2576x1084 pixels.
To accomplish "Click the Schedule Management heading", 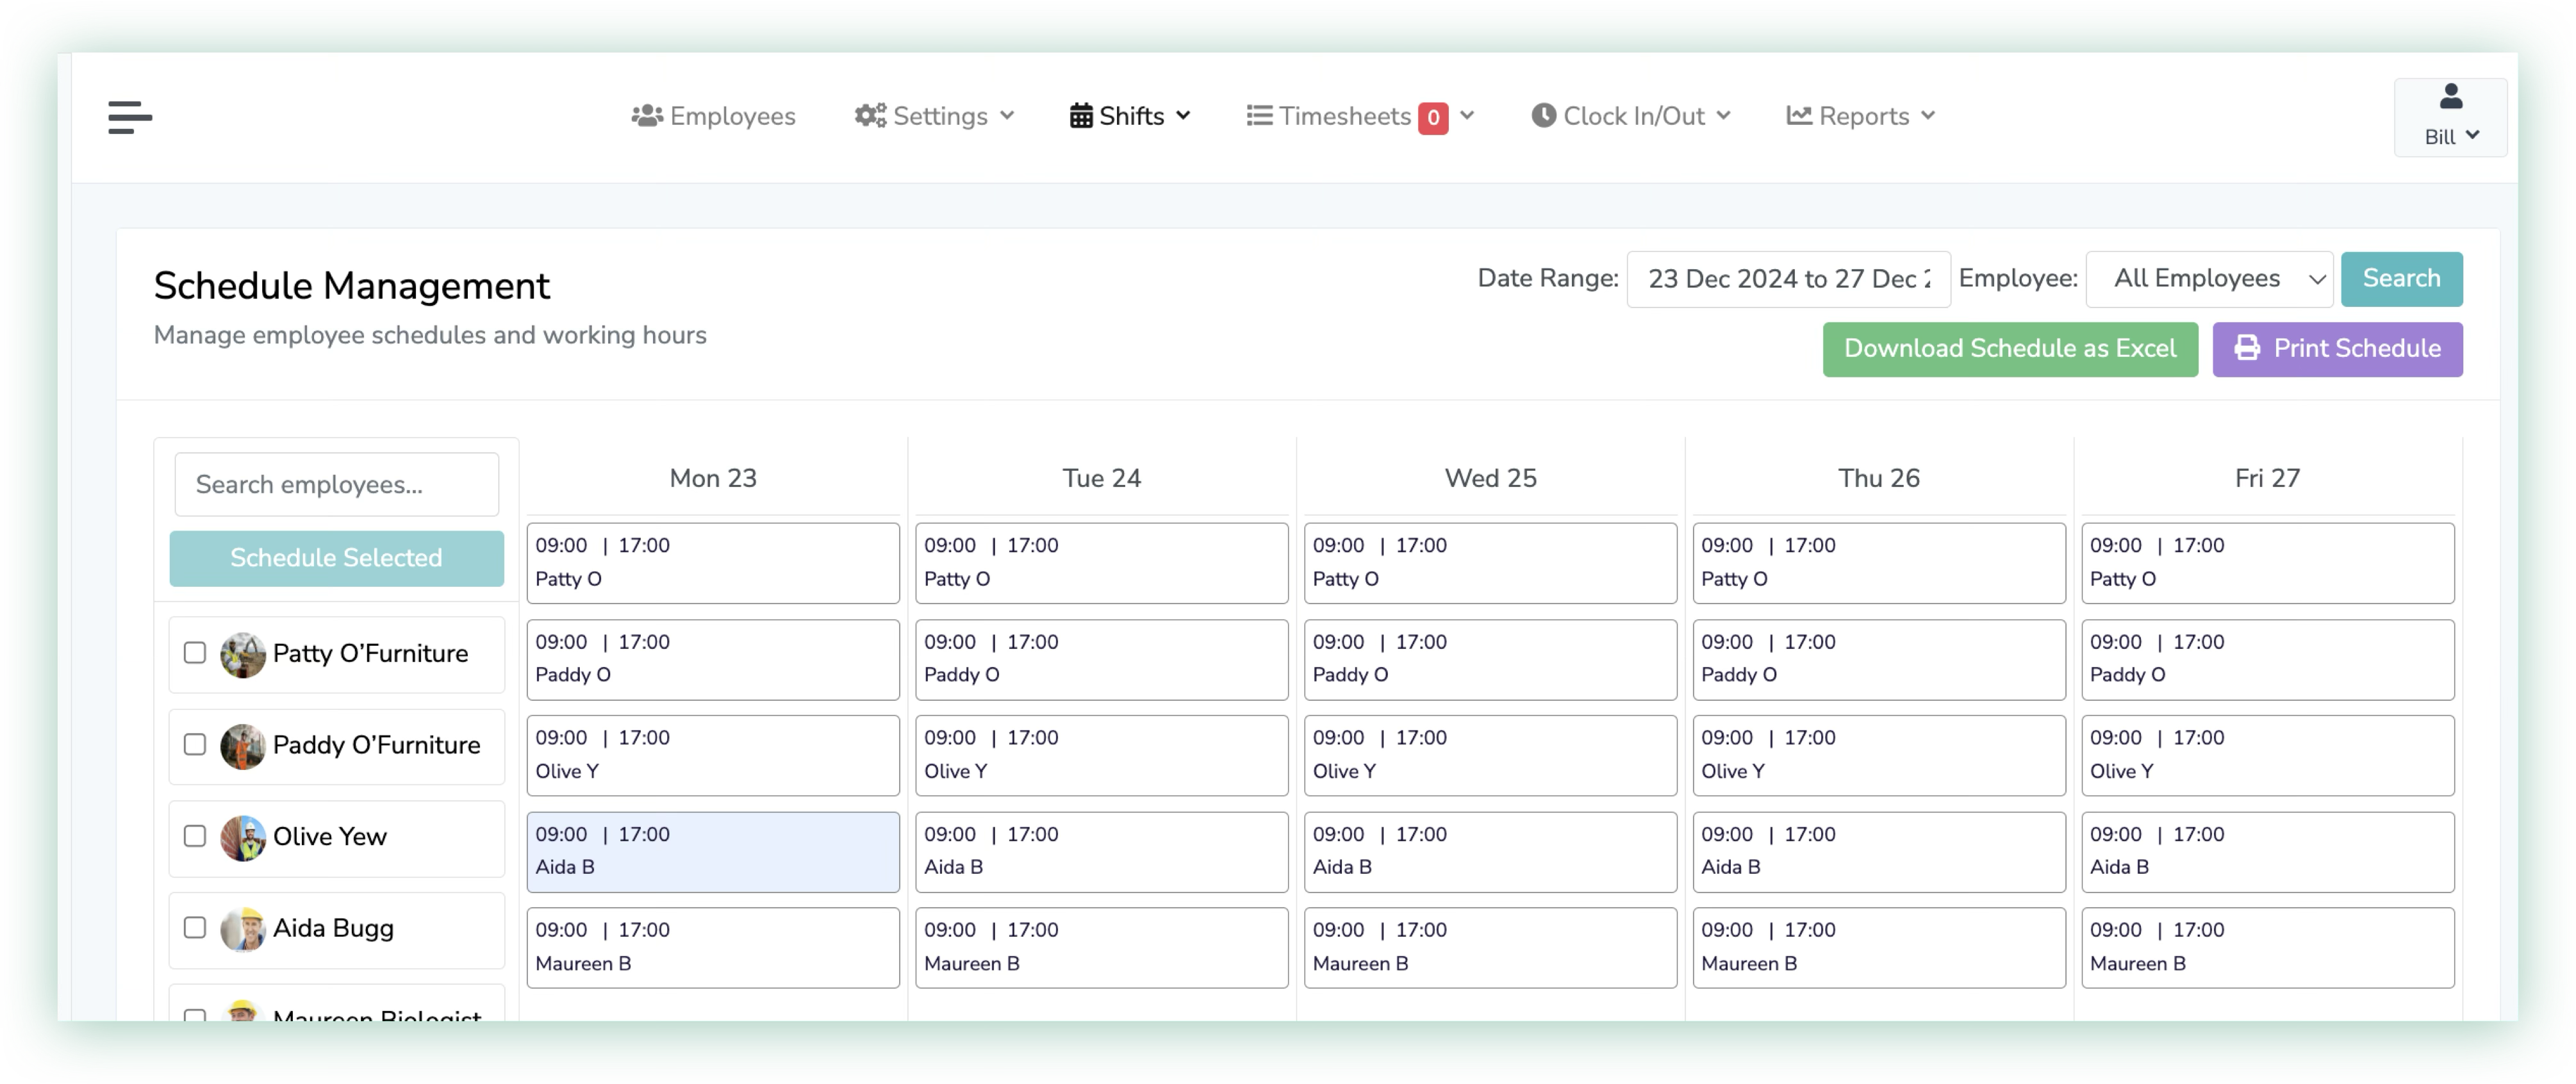I will click(x=351, y=286).
